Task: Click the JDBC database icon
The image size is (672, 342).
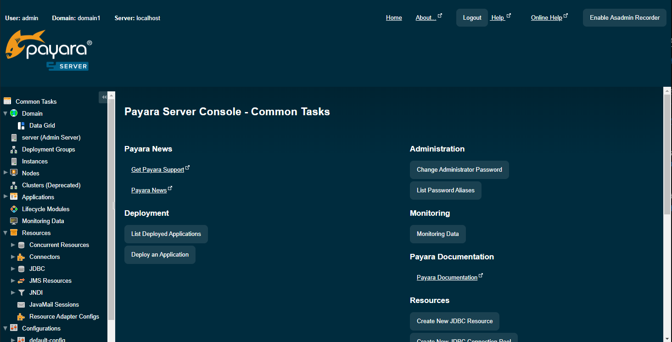Action: point(21,269)
